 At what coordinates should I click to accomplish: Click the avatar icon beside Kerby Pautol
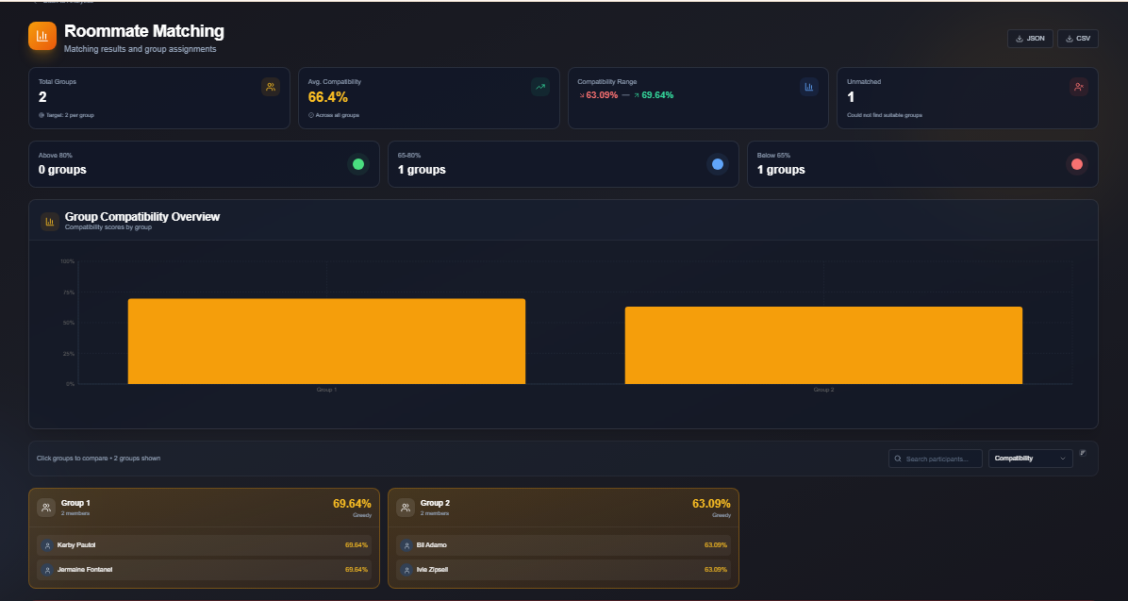47,545
